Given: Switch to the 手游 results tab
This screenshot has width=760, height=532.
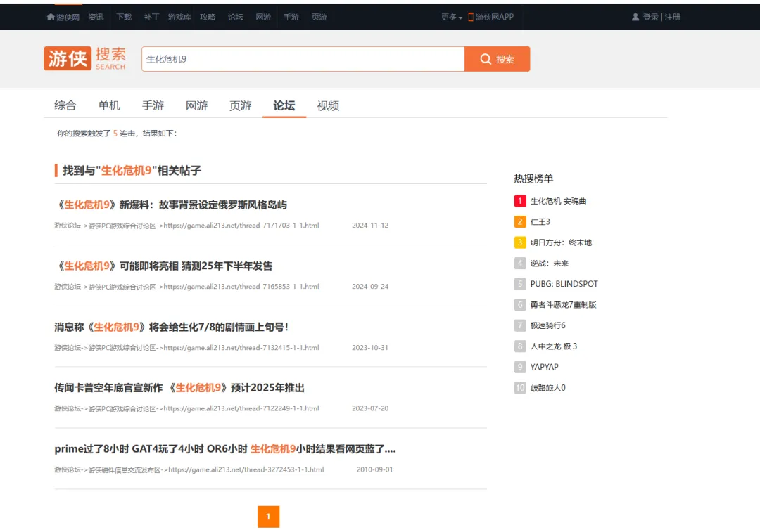Looking at the screenshot, I should pyautogui.click(x=153, y=105).
